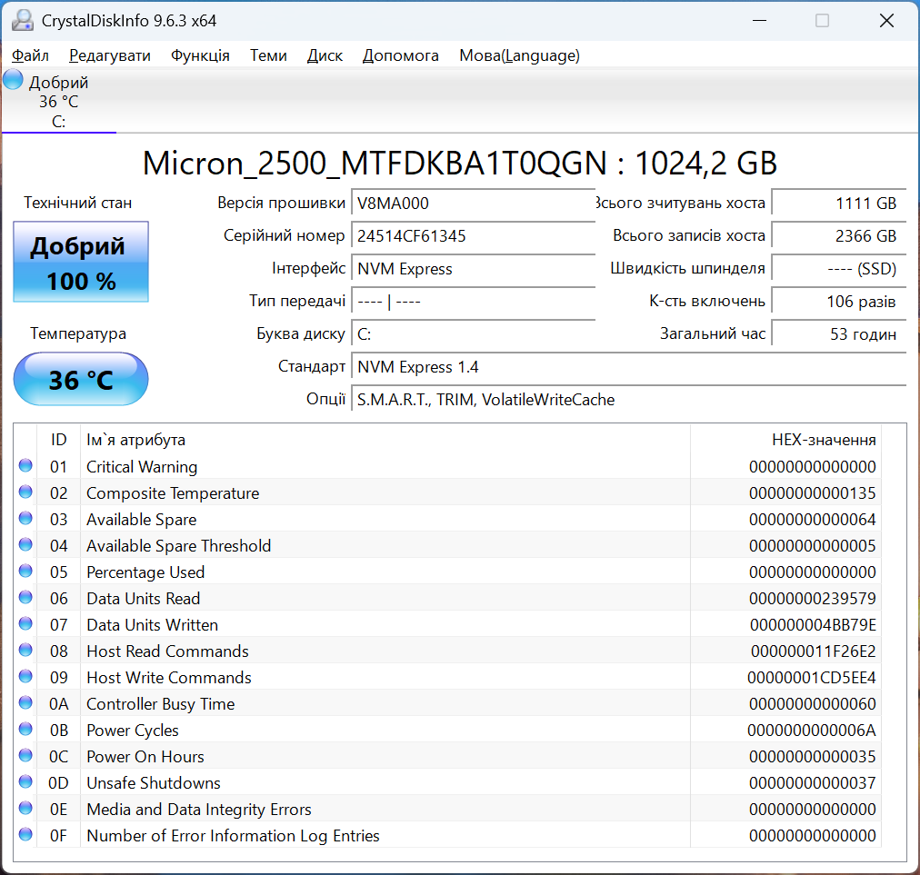Click the HEX-значення column header
920x875 pixels.
[824, 440]
